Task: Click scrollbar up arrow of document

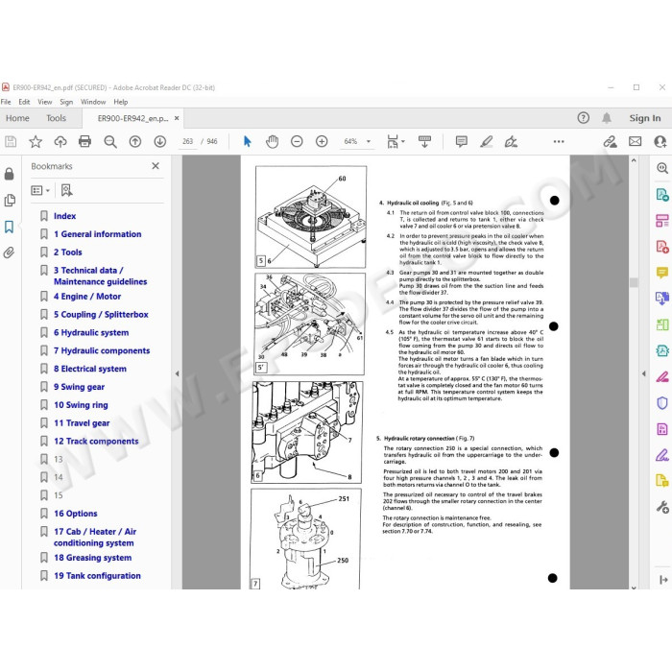Action: tap(634, 160)
